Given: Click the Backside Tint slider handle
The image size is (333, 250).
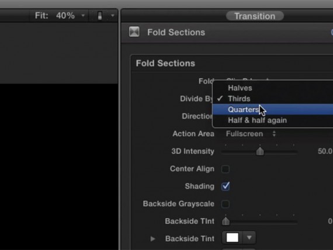Looking at the screenshot, I should (226, 221).
